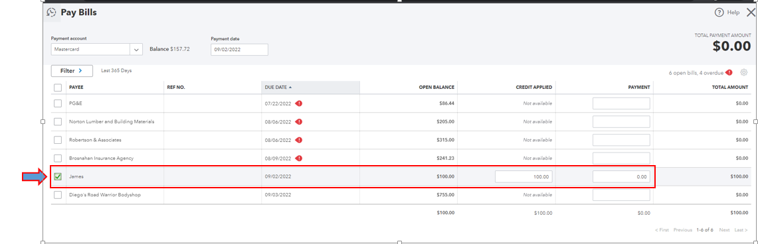Click due date 09/03/2022

278,195
